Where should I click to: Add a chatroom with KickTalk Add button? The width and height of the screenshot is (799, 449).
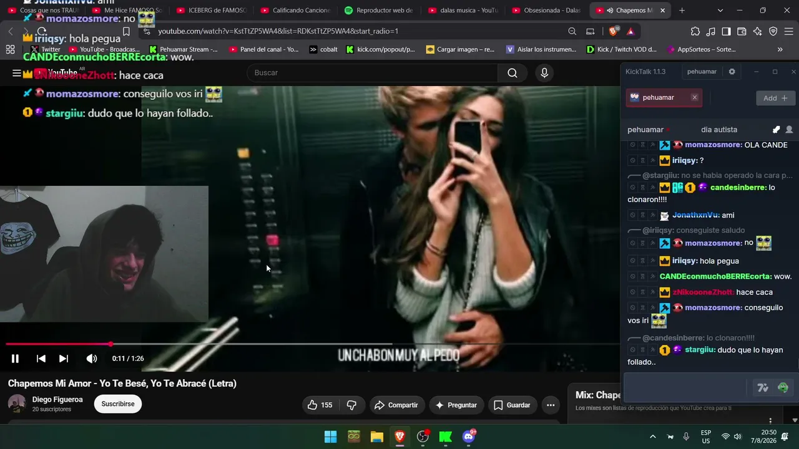pos(776,98)
